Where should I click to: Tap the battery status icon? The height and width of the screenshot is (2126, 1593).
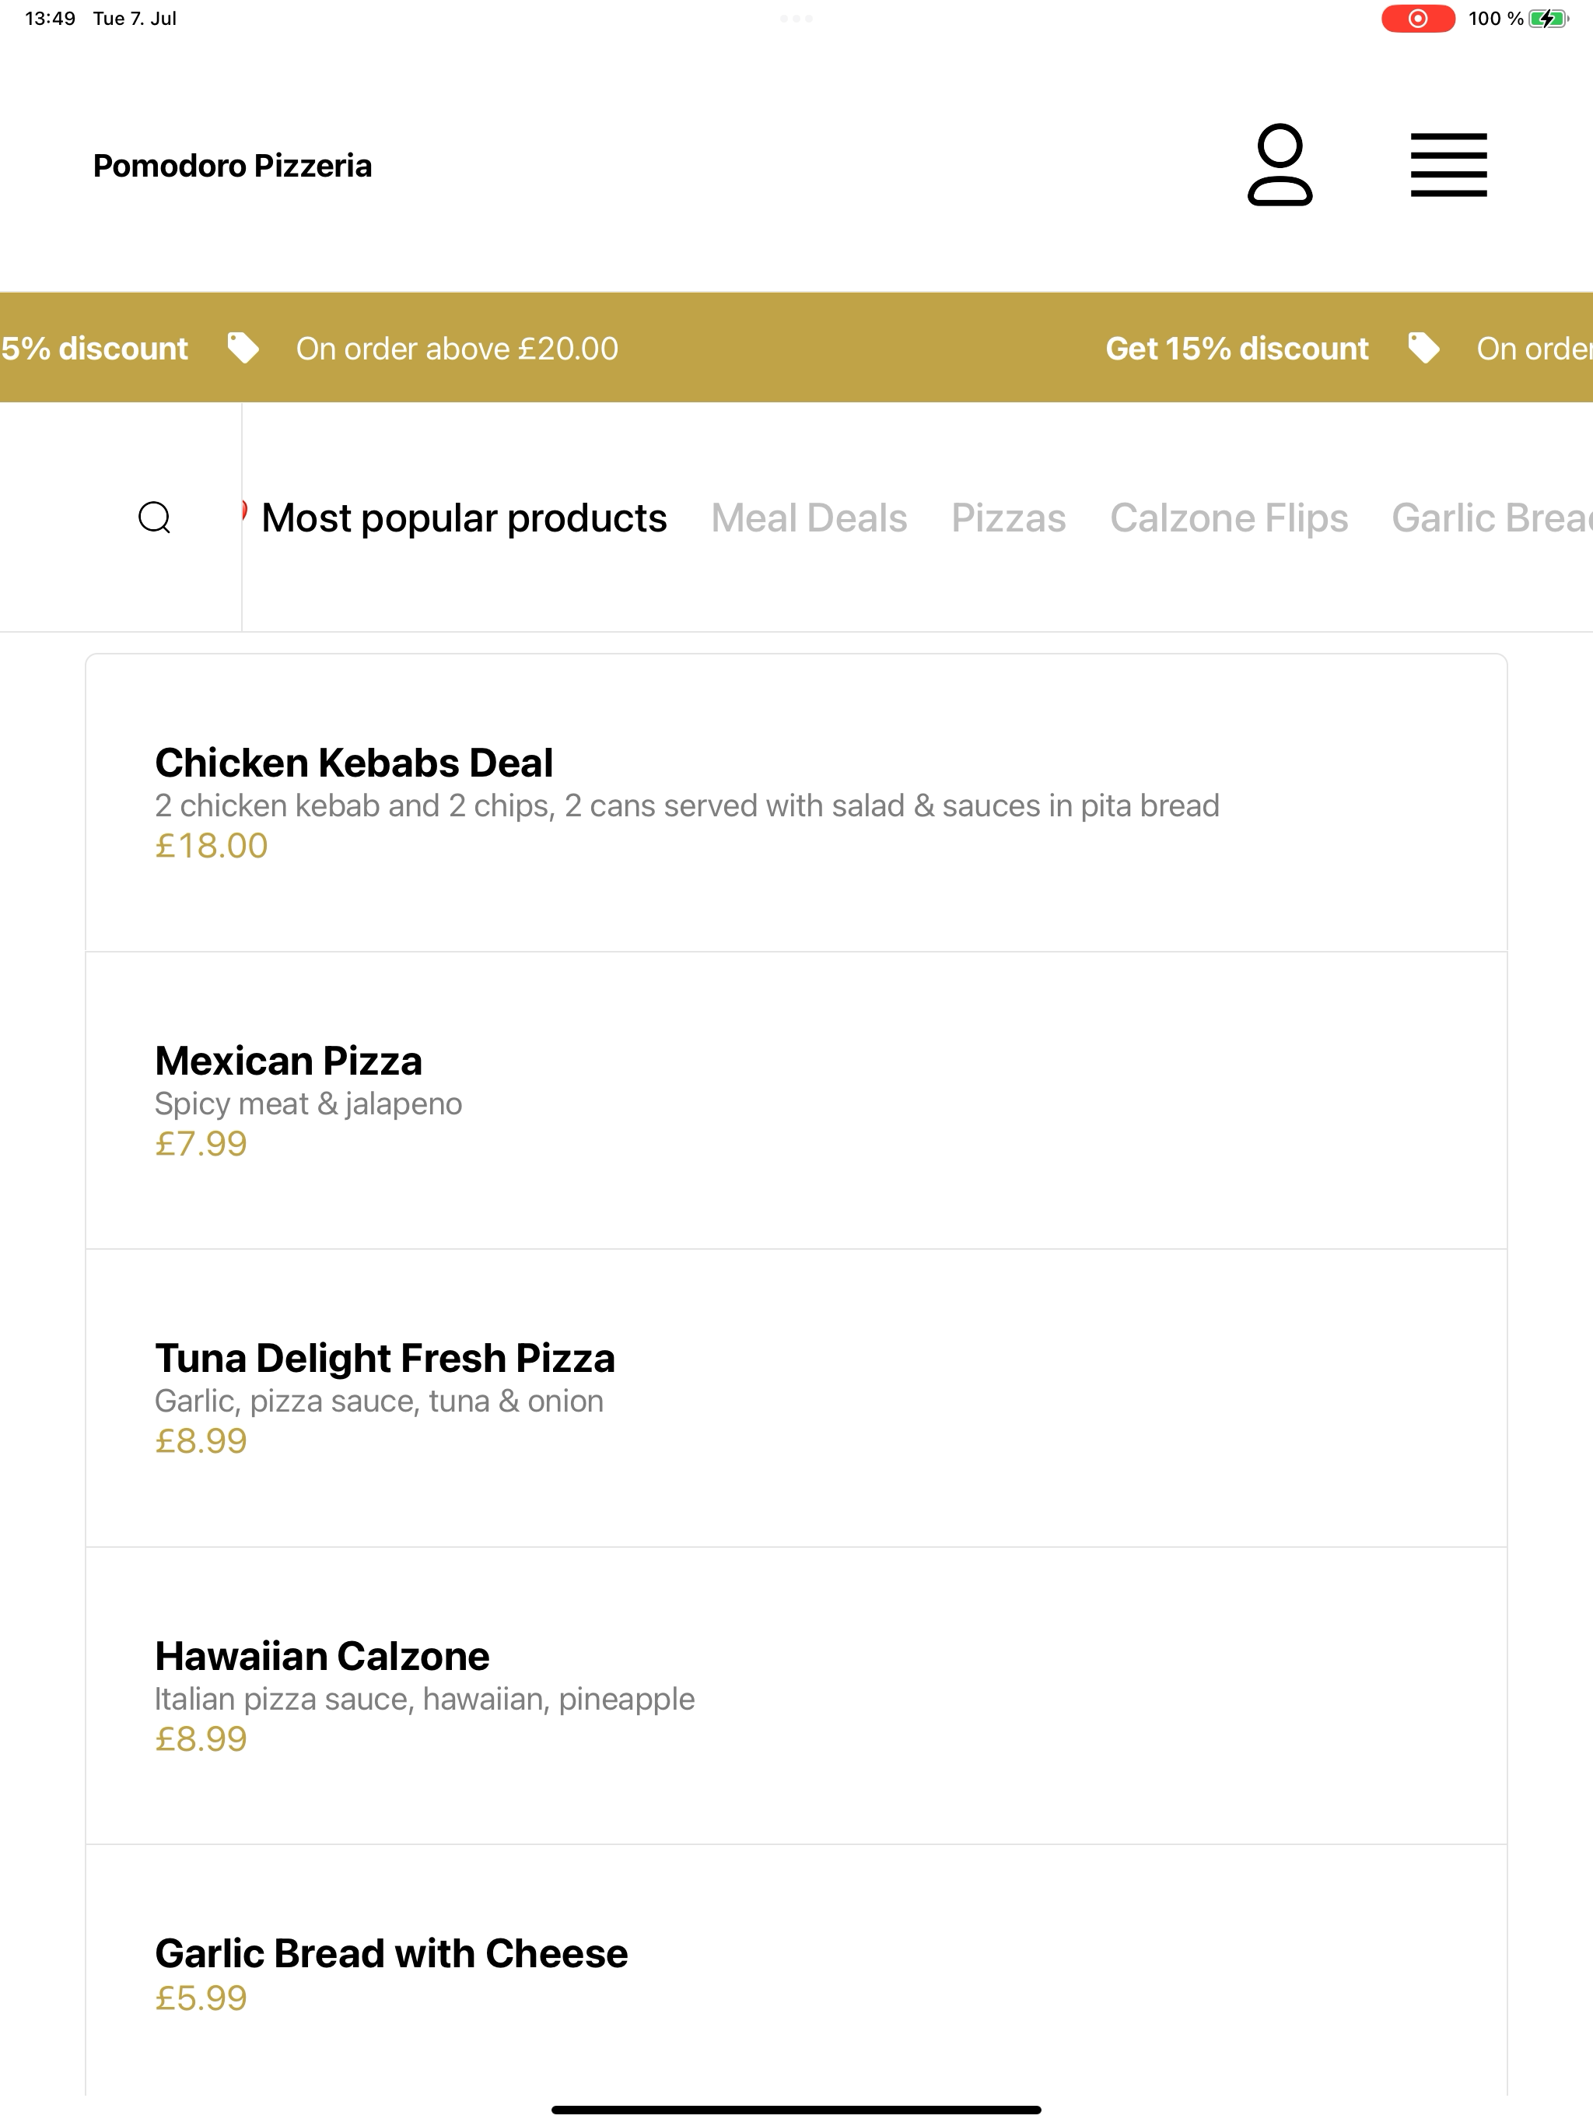click(1548, 18)
